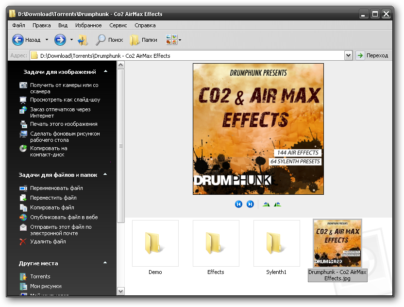This screenshot has width=404, height=307.
Task: Toggle the Папки folders pane
Action: [143, 40]
